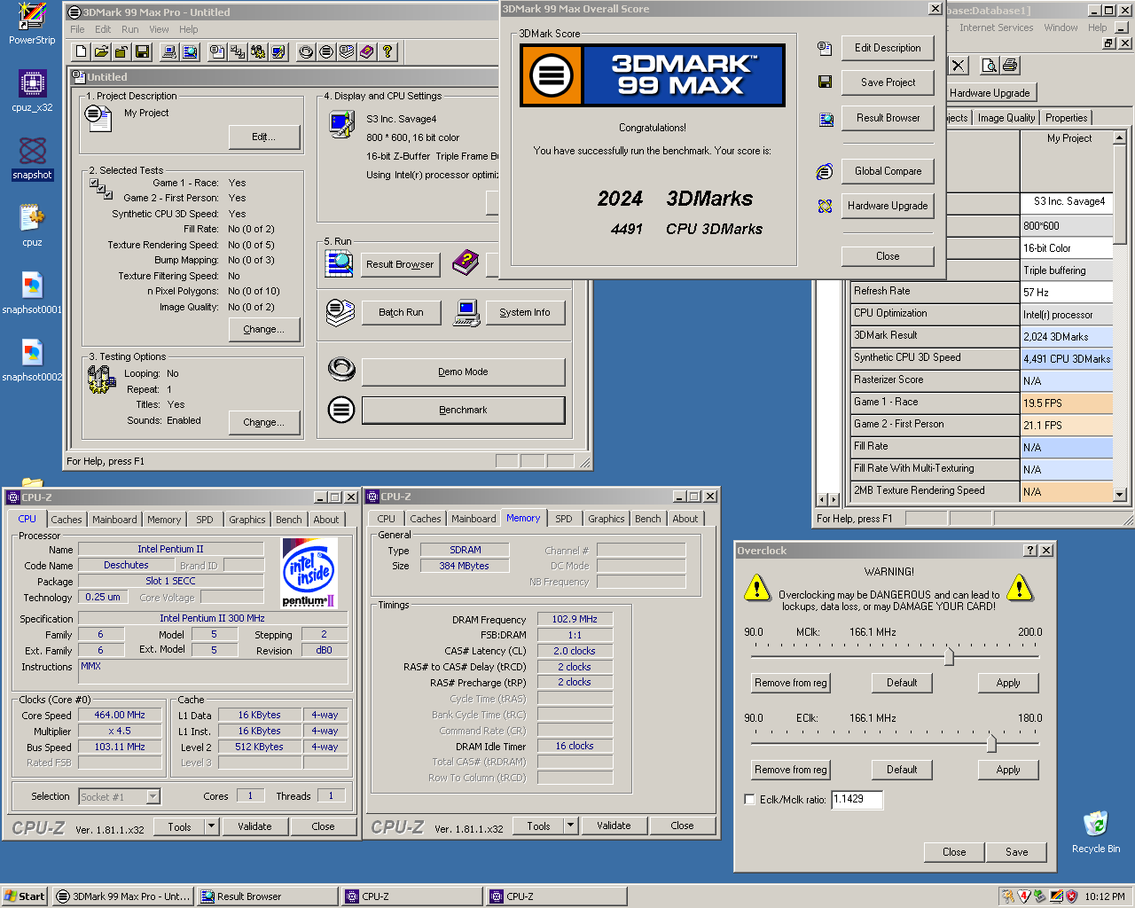Viewport: 1135px width, 908px height.
Task: Click the print preview icon in Result Browser
Action: coord(989,65)
